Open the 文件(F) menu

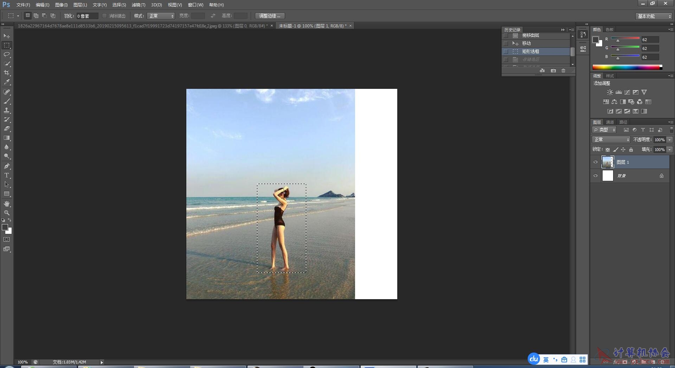(23, 5)
